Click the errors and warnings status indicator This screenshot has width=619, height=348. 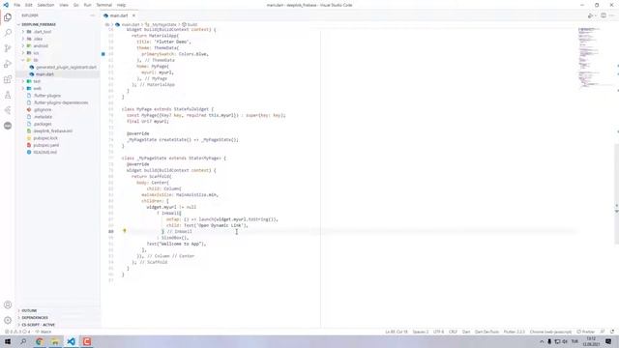click(x=17, y=332)
